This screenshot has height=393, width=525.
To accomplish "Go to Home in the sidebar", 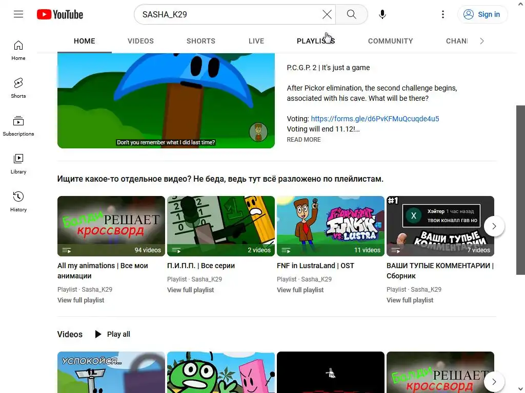I will [18, 51].
